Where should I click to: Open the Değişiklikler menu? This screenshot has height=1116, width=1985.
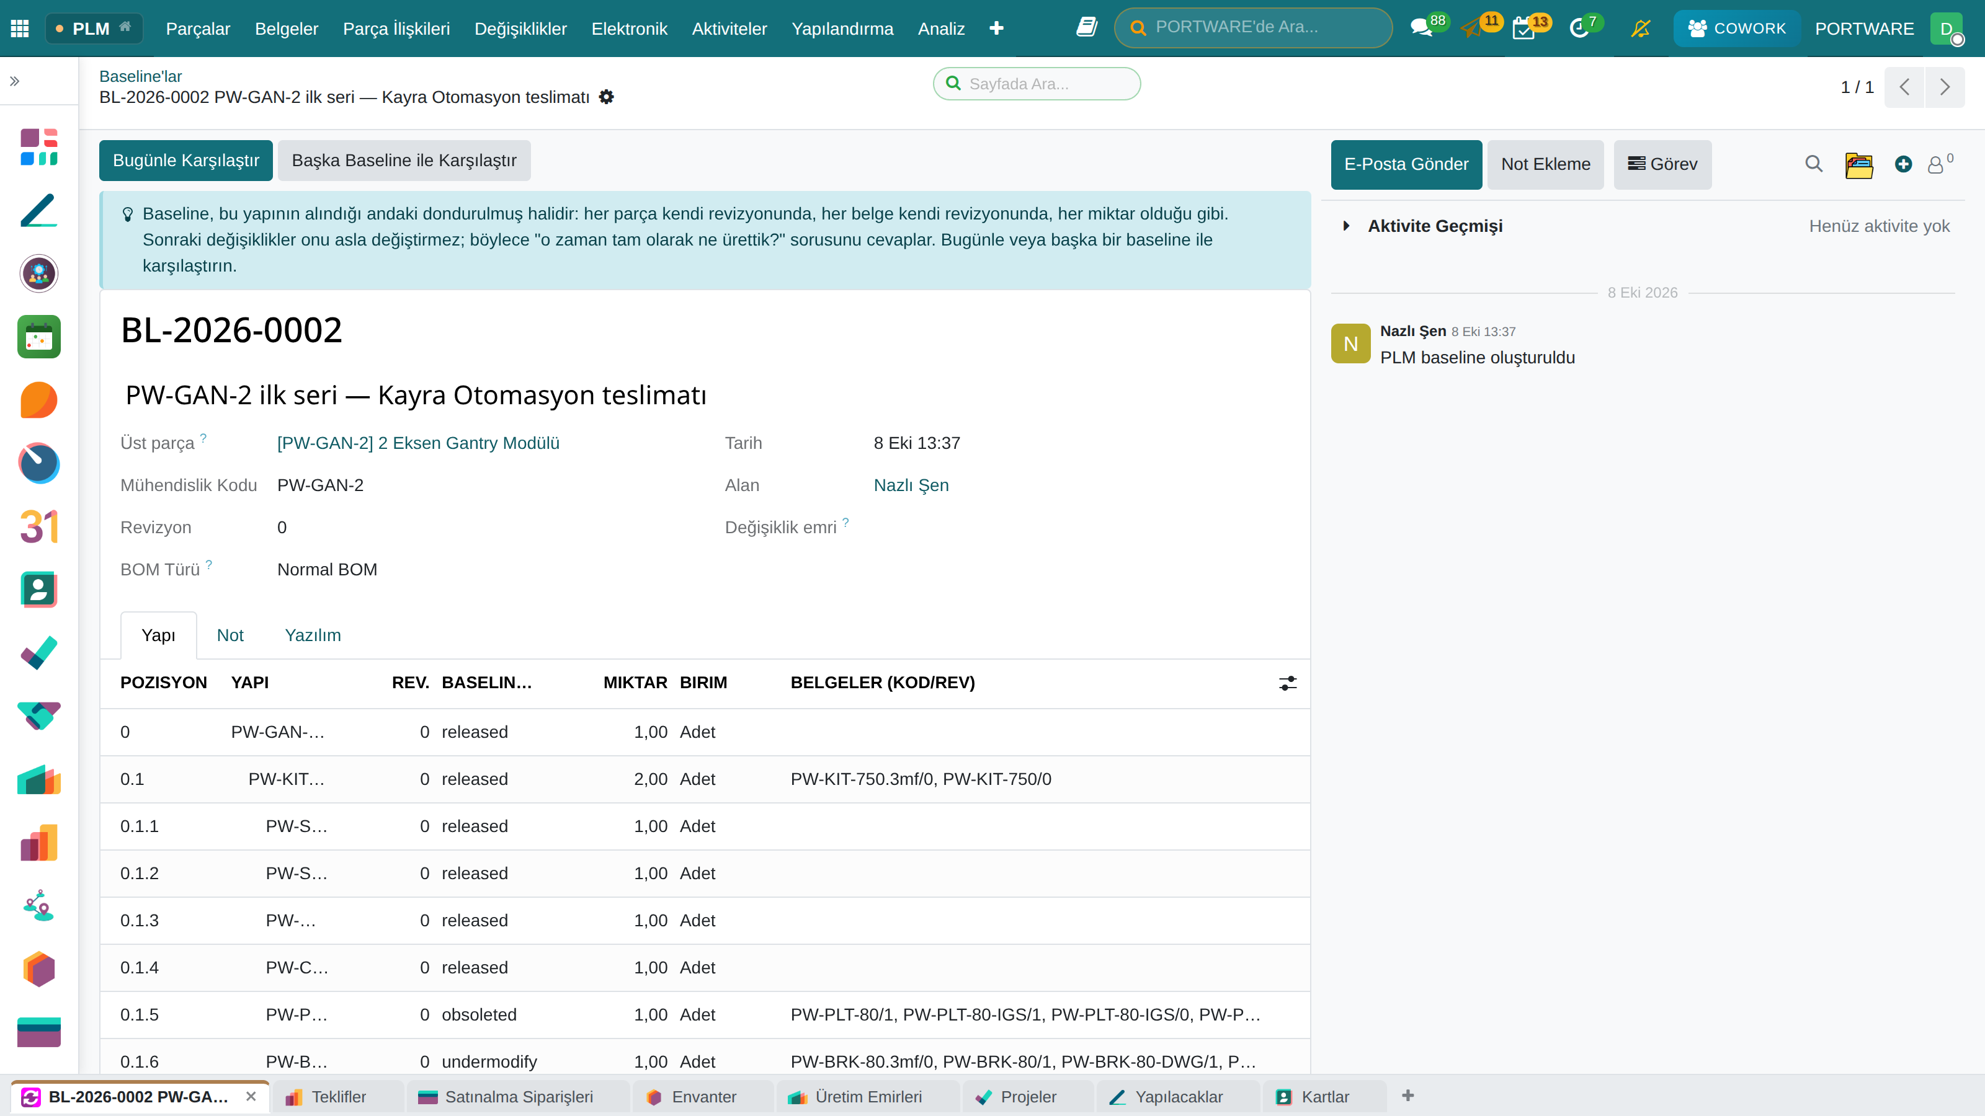pos(520,29)
